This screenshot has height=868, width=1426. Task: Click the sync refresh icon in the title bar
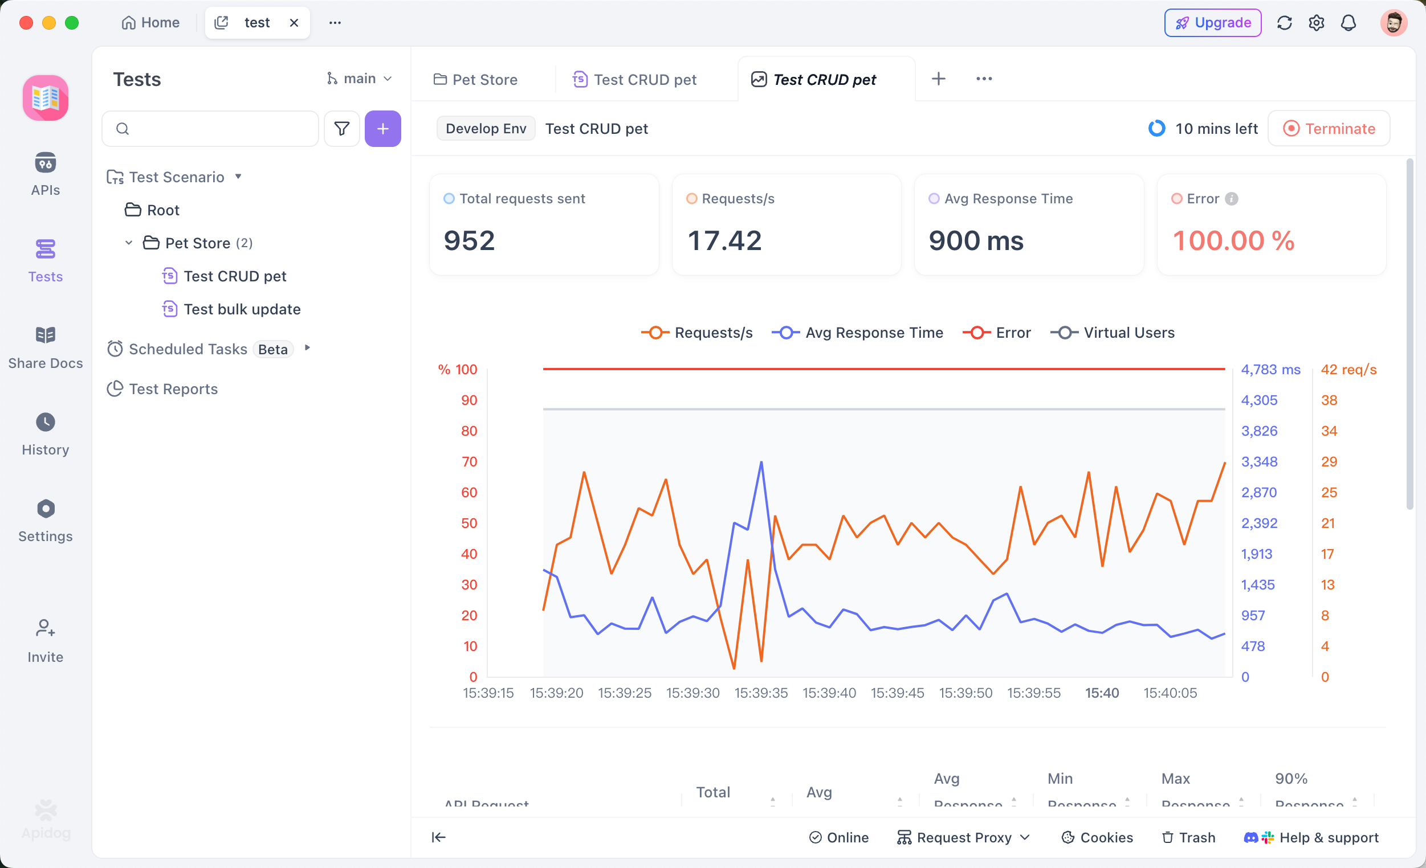[1284, 23]
